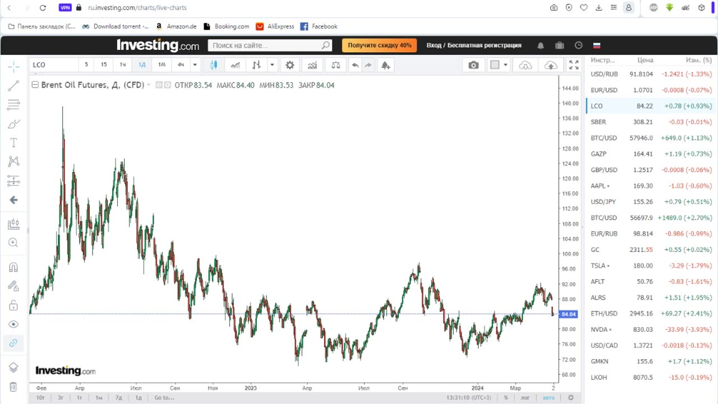The height and width of the screenshot is (404, 718).
Task: Save chart layout to cloud
Action: pos(551,65)
